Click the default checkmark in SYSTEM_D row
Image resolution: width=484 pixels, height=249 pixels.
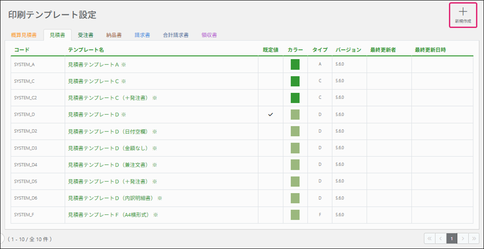pyautogui.click(x=270, y=115)
